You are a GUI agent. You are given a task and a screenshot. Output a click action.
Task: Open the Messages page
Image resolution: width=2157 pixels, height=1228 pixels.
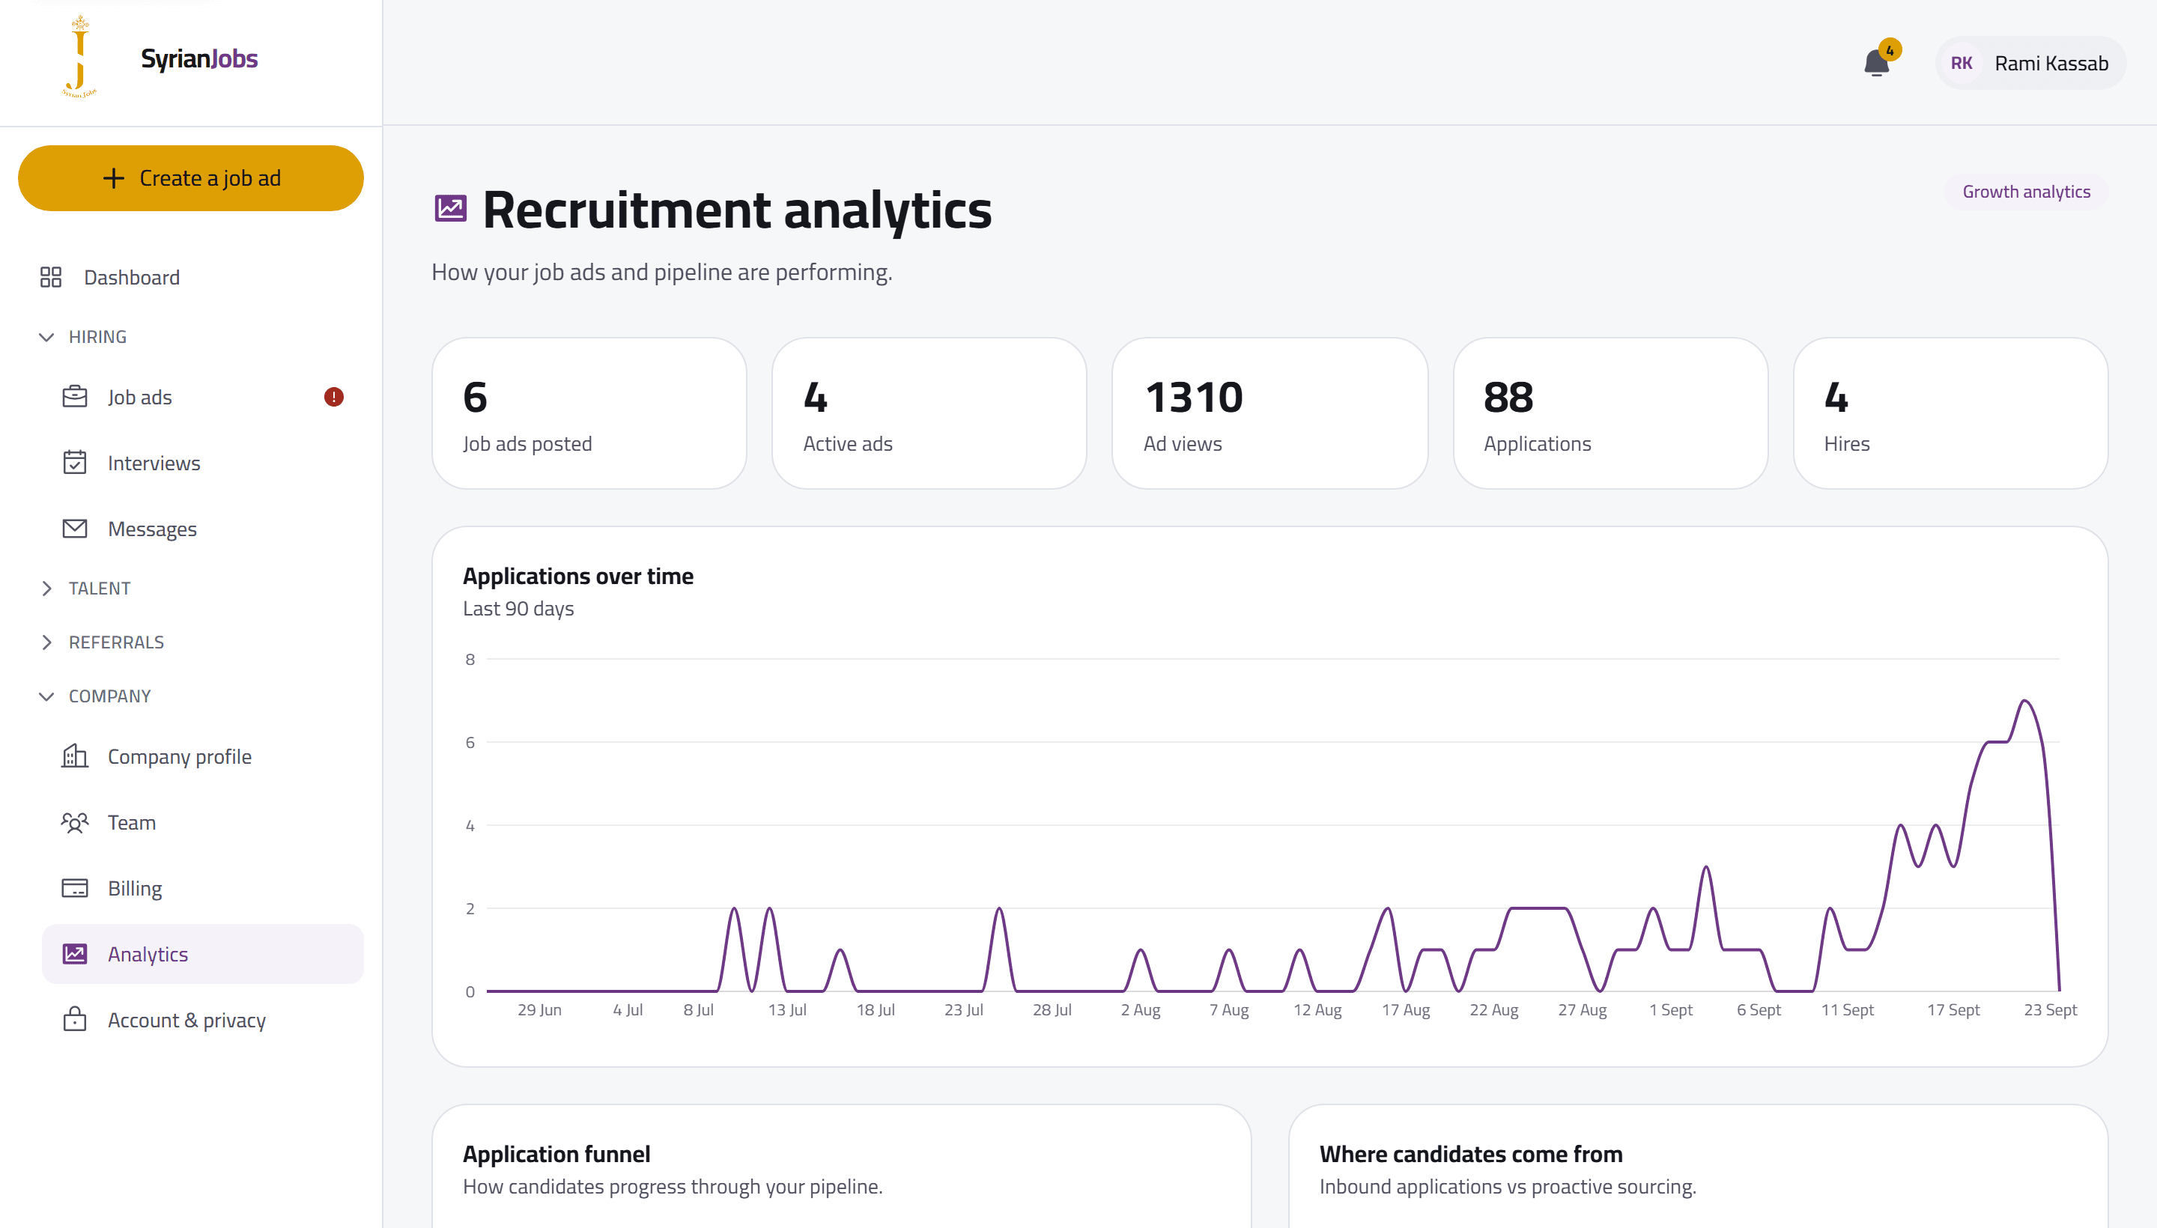tap(202, 528)
